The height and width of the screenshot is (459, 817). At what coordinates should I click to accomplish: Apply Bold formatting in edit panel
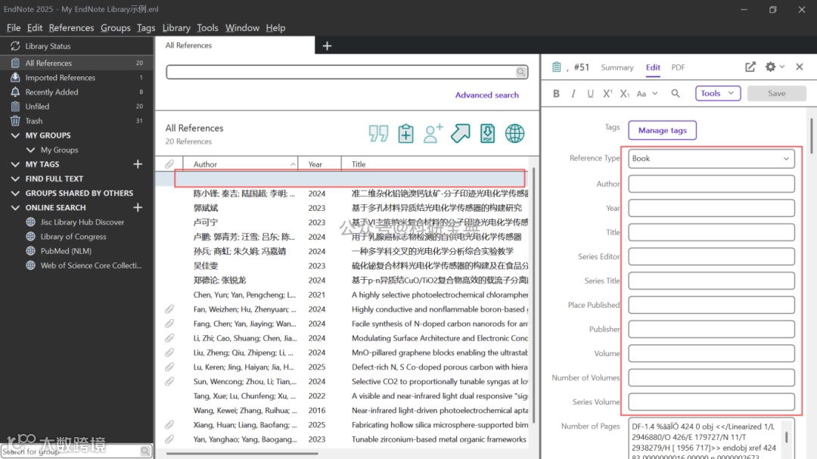click(x=557, y=94)
